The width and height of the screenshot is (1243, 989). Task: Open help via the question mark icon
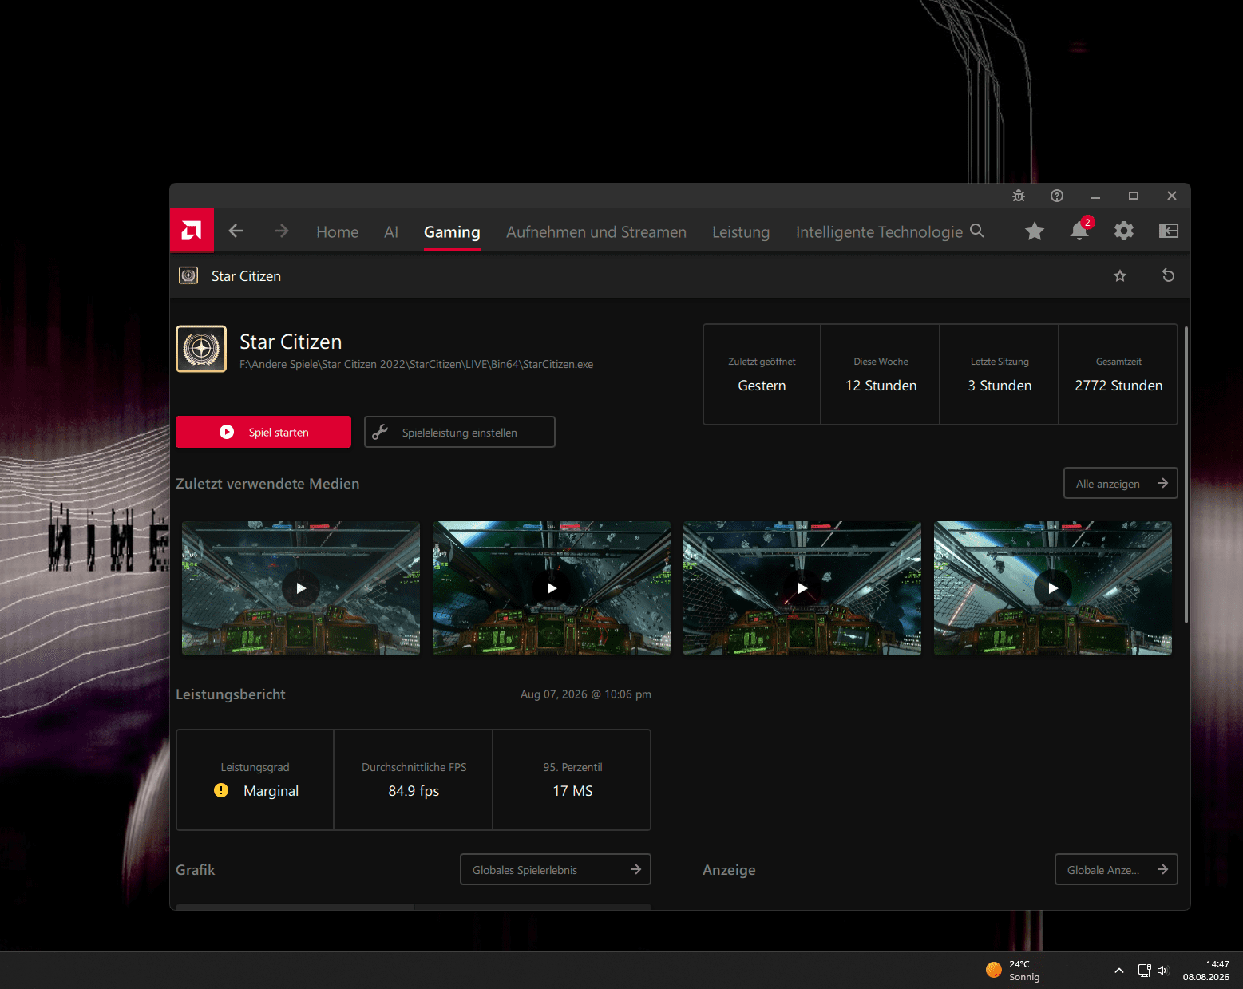[x=1057, y=196]
